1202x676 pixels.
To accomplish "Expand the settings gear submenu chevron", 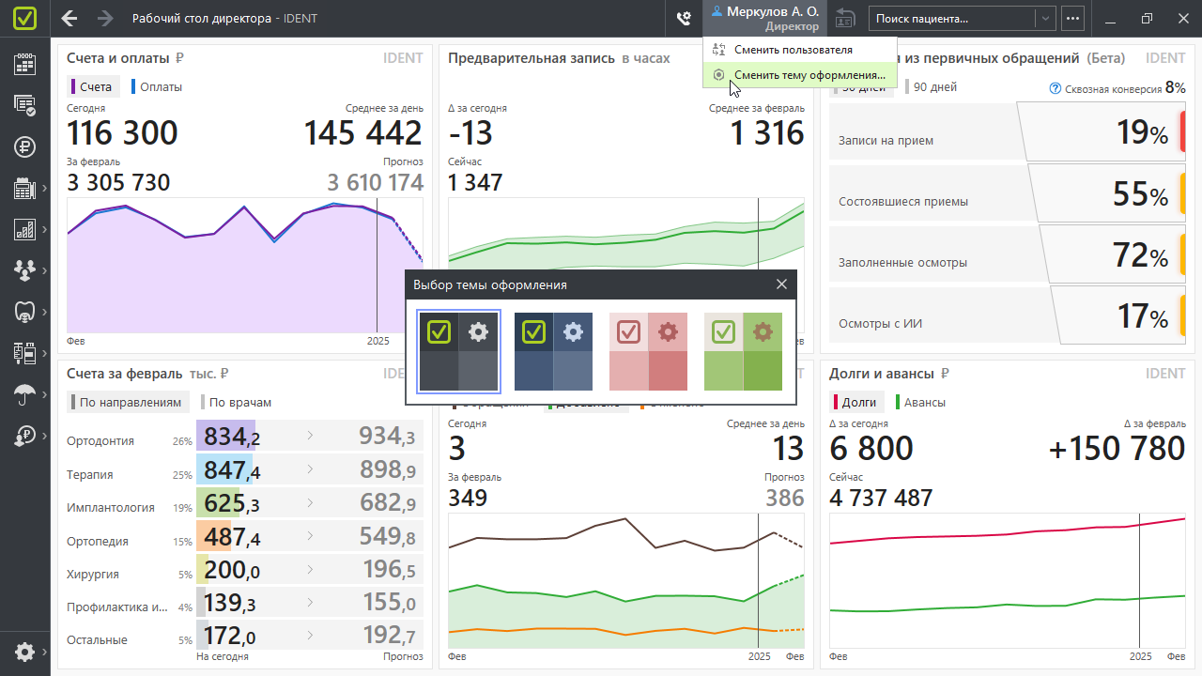I will (44, 652).
